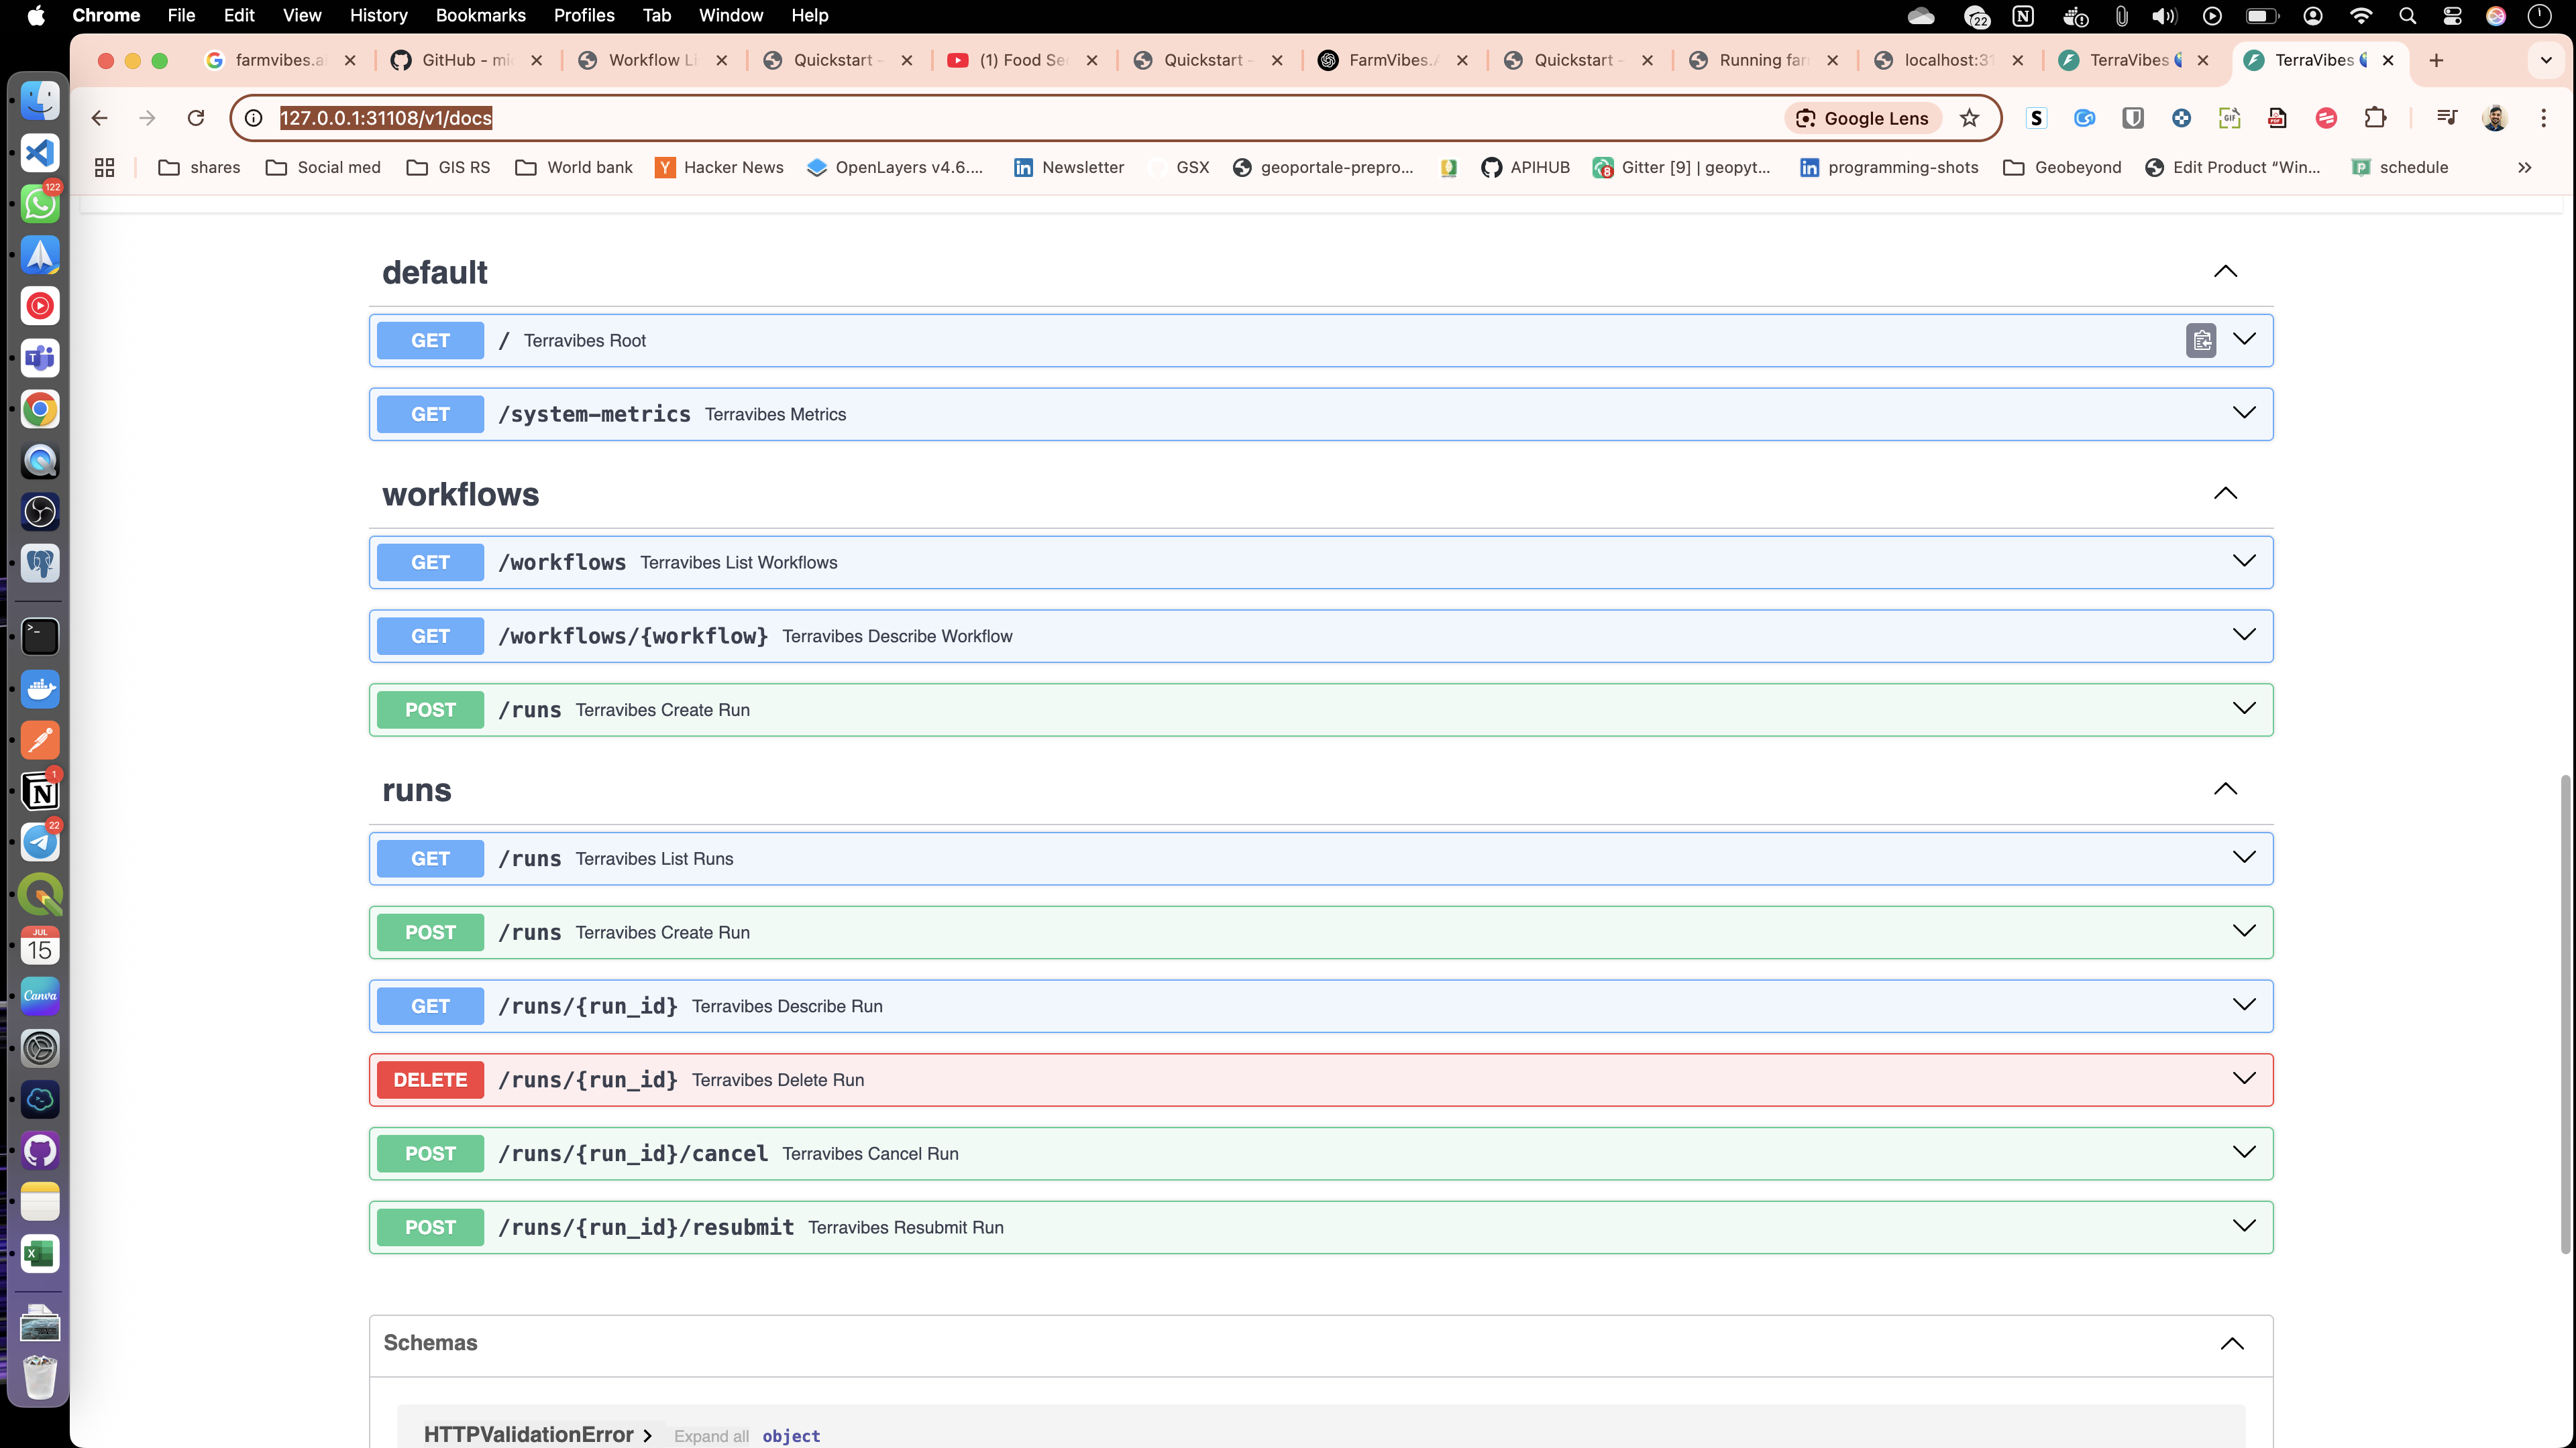The width and height of the screenshot is (2576, 1448).
Task: Open Google Lens from address bar
Action: click(1863, 118)
